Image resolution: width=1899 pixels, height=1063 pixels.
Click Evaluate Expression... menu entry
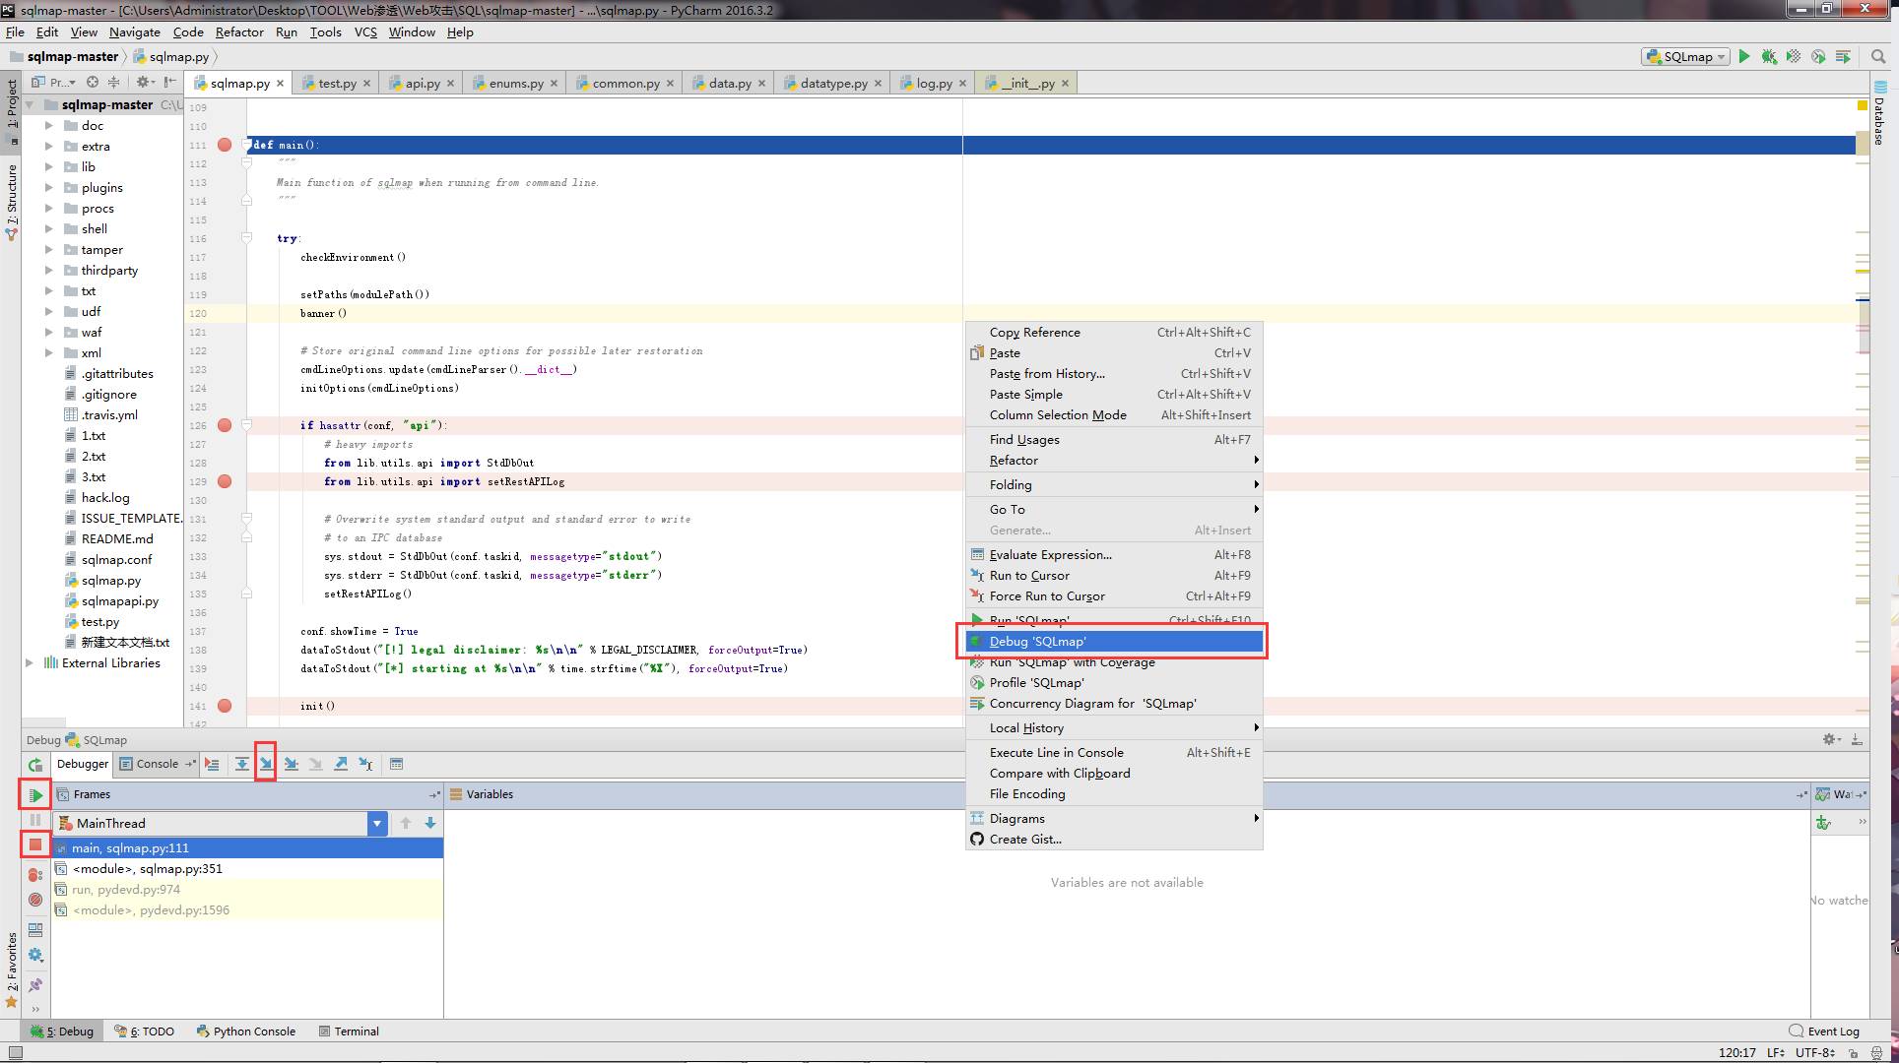coord(1115,555)
